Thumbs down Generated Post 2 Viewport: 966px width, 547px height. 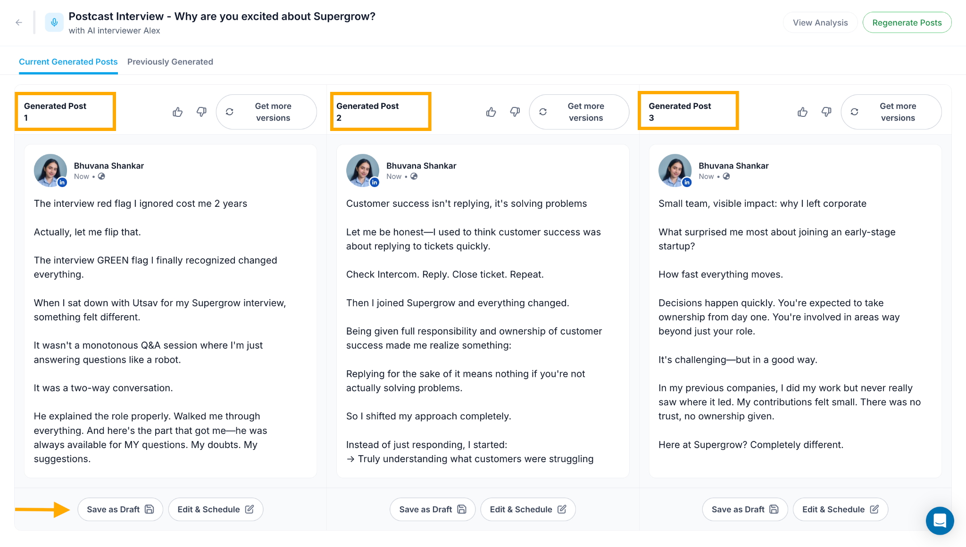515,112
